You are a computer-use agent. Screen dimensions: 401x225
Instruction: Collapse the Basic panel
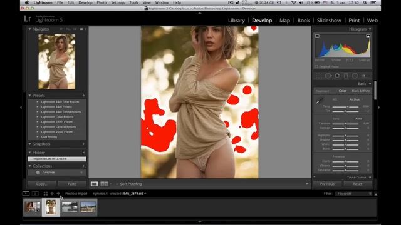pyautogui.click(x=370, y=84)
